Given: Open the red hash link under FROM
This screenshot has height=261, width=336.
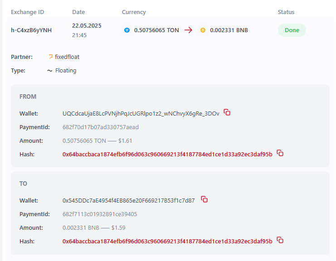Looking at the screenshot, I should [167, 154].
